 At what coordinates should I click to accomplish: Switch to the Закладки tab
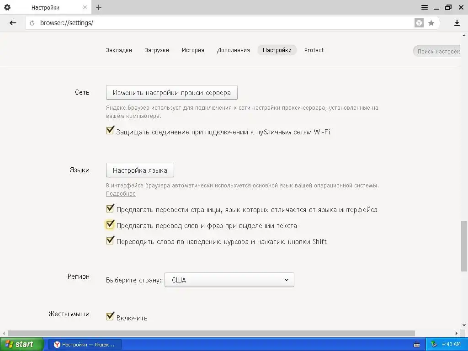(x=119, y=50)
